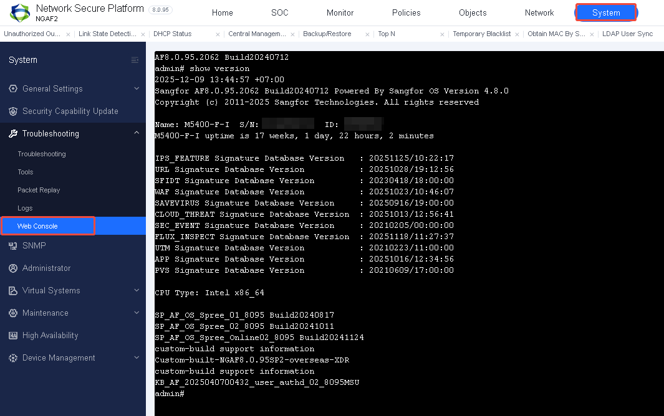
Task: Click the SP_AF_OS_Spree_01_8095 build line
Action: coord(244,315)
